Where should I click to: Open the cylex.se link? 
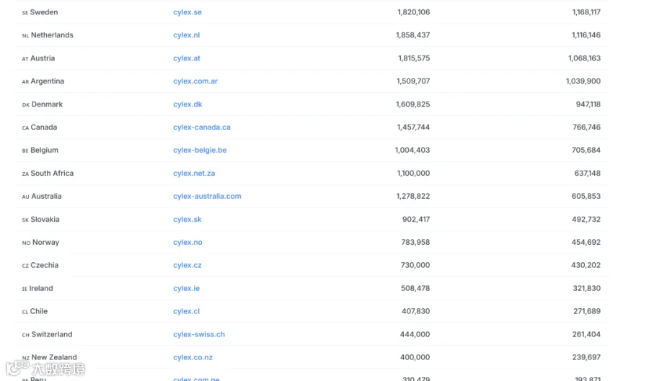[x=187, y=12]
